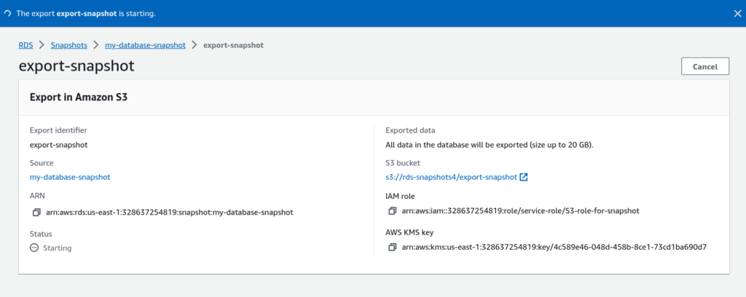Screen dimensions: 746x297
Task: Copy the IAM role ARN
Action: click(x=393, y=211)
